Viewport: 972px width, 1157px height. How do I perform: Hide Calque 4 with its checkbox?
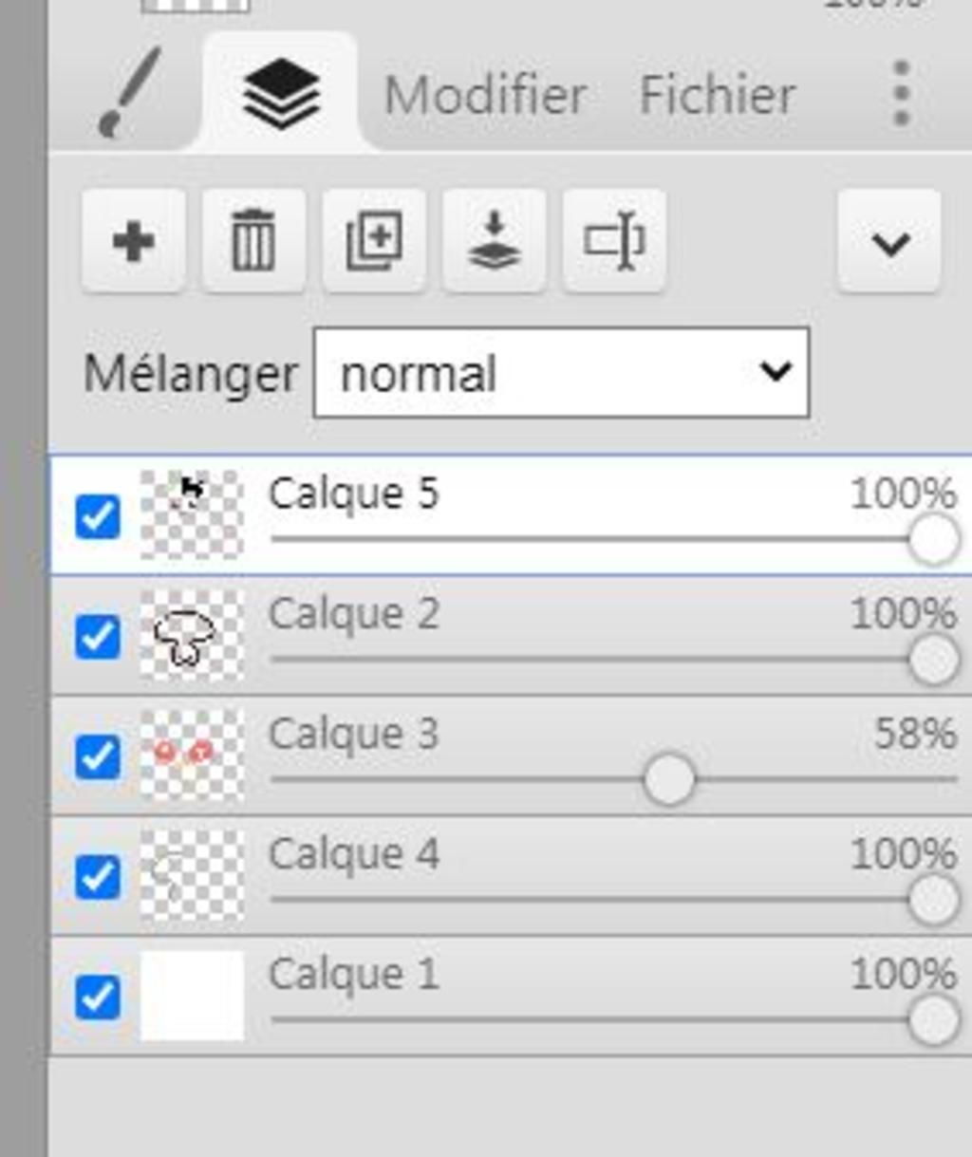click(98, 877)
